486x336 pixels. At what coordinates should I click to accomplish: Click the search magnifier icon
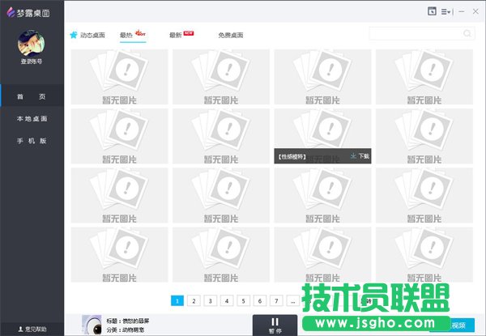pos(467,34)
